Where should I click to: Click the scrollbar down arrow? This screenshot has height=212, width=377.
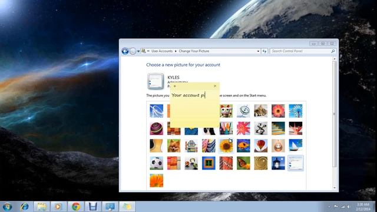tap(334, 188)
